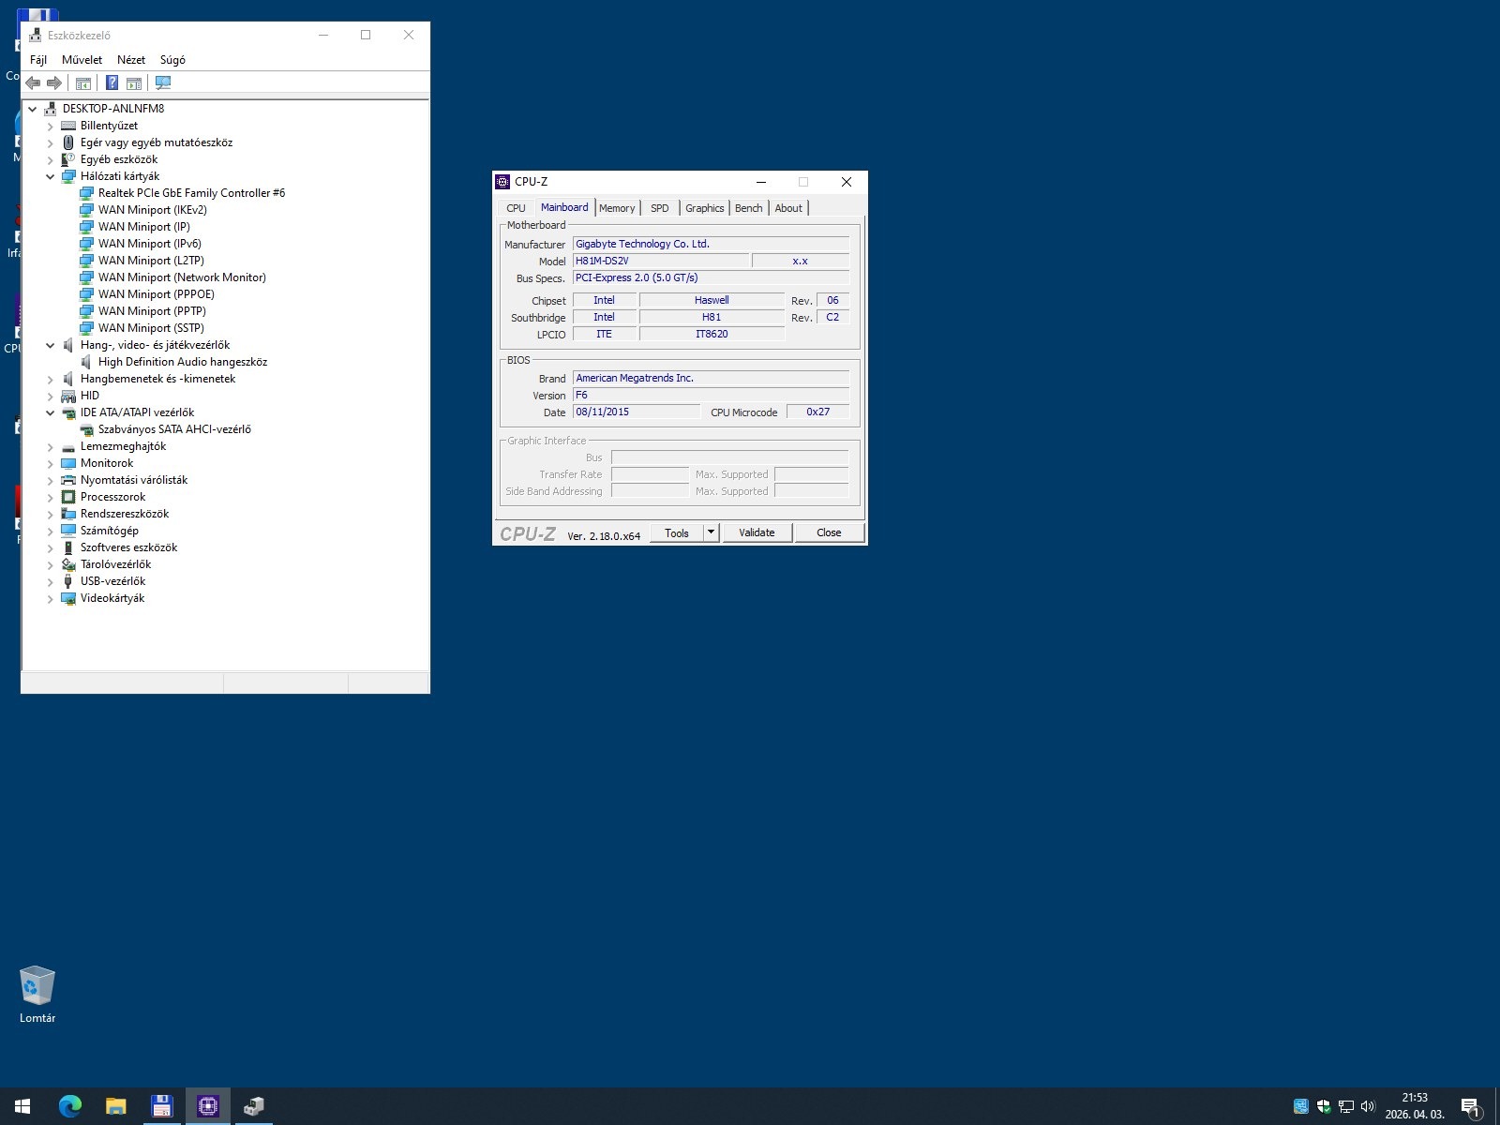The width and height of the screenshot is (1500, 1125).
Task: Expand the Tárolóvezérlők category
Action: click(51, 564)
